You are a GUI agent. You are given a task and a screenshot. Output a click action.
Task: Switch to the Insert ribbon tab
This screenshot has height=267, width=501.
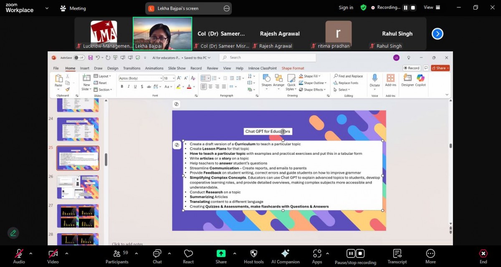pyautogui.click(x=85, y=68)
